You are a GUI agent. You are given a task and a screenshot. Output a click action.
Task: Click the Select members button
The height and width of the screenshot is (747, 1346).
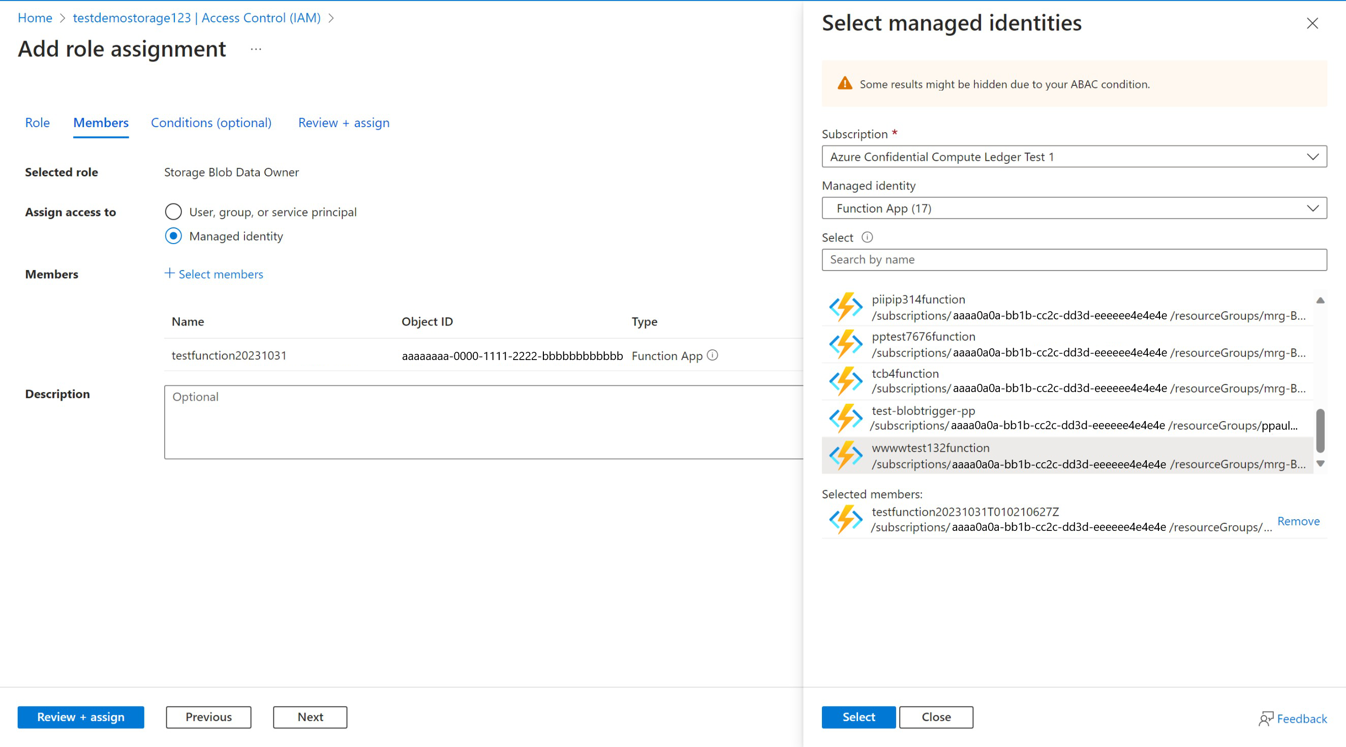213,273
